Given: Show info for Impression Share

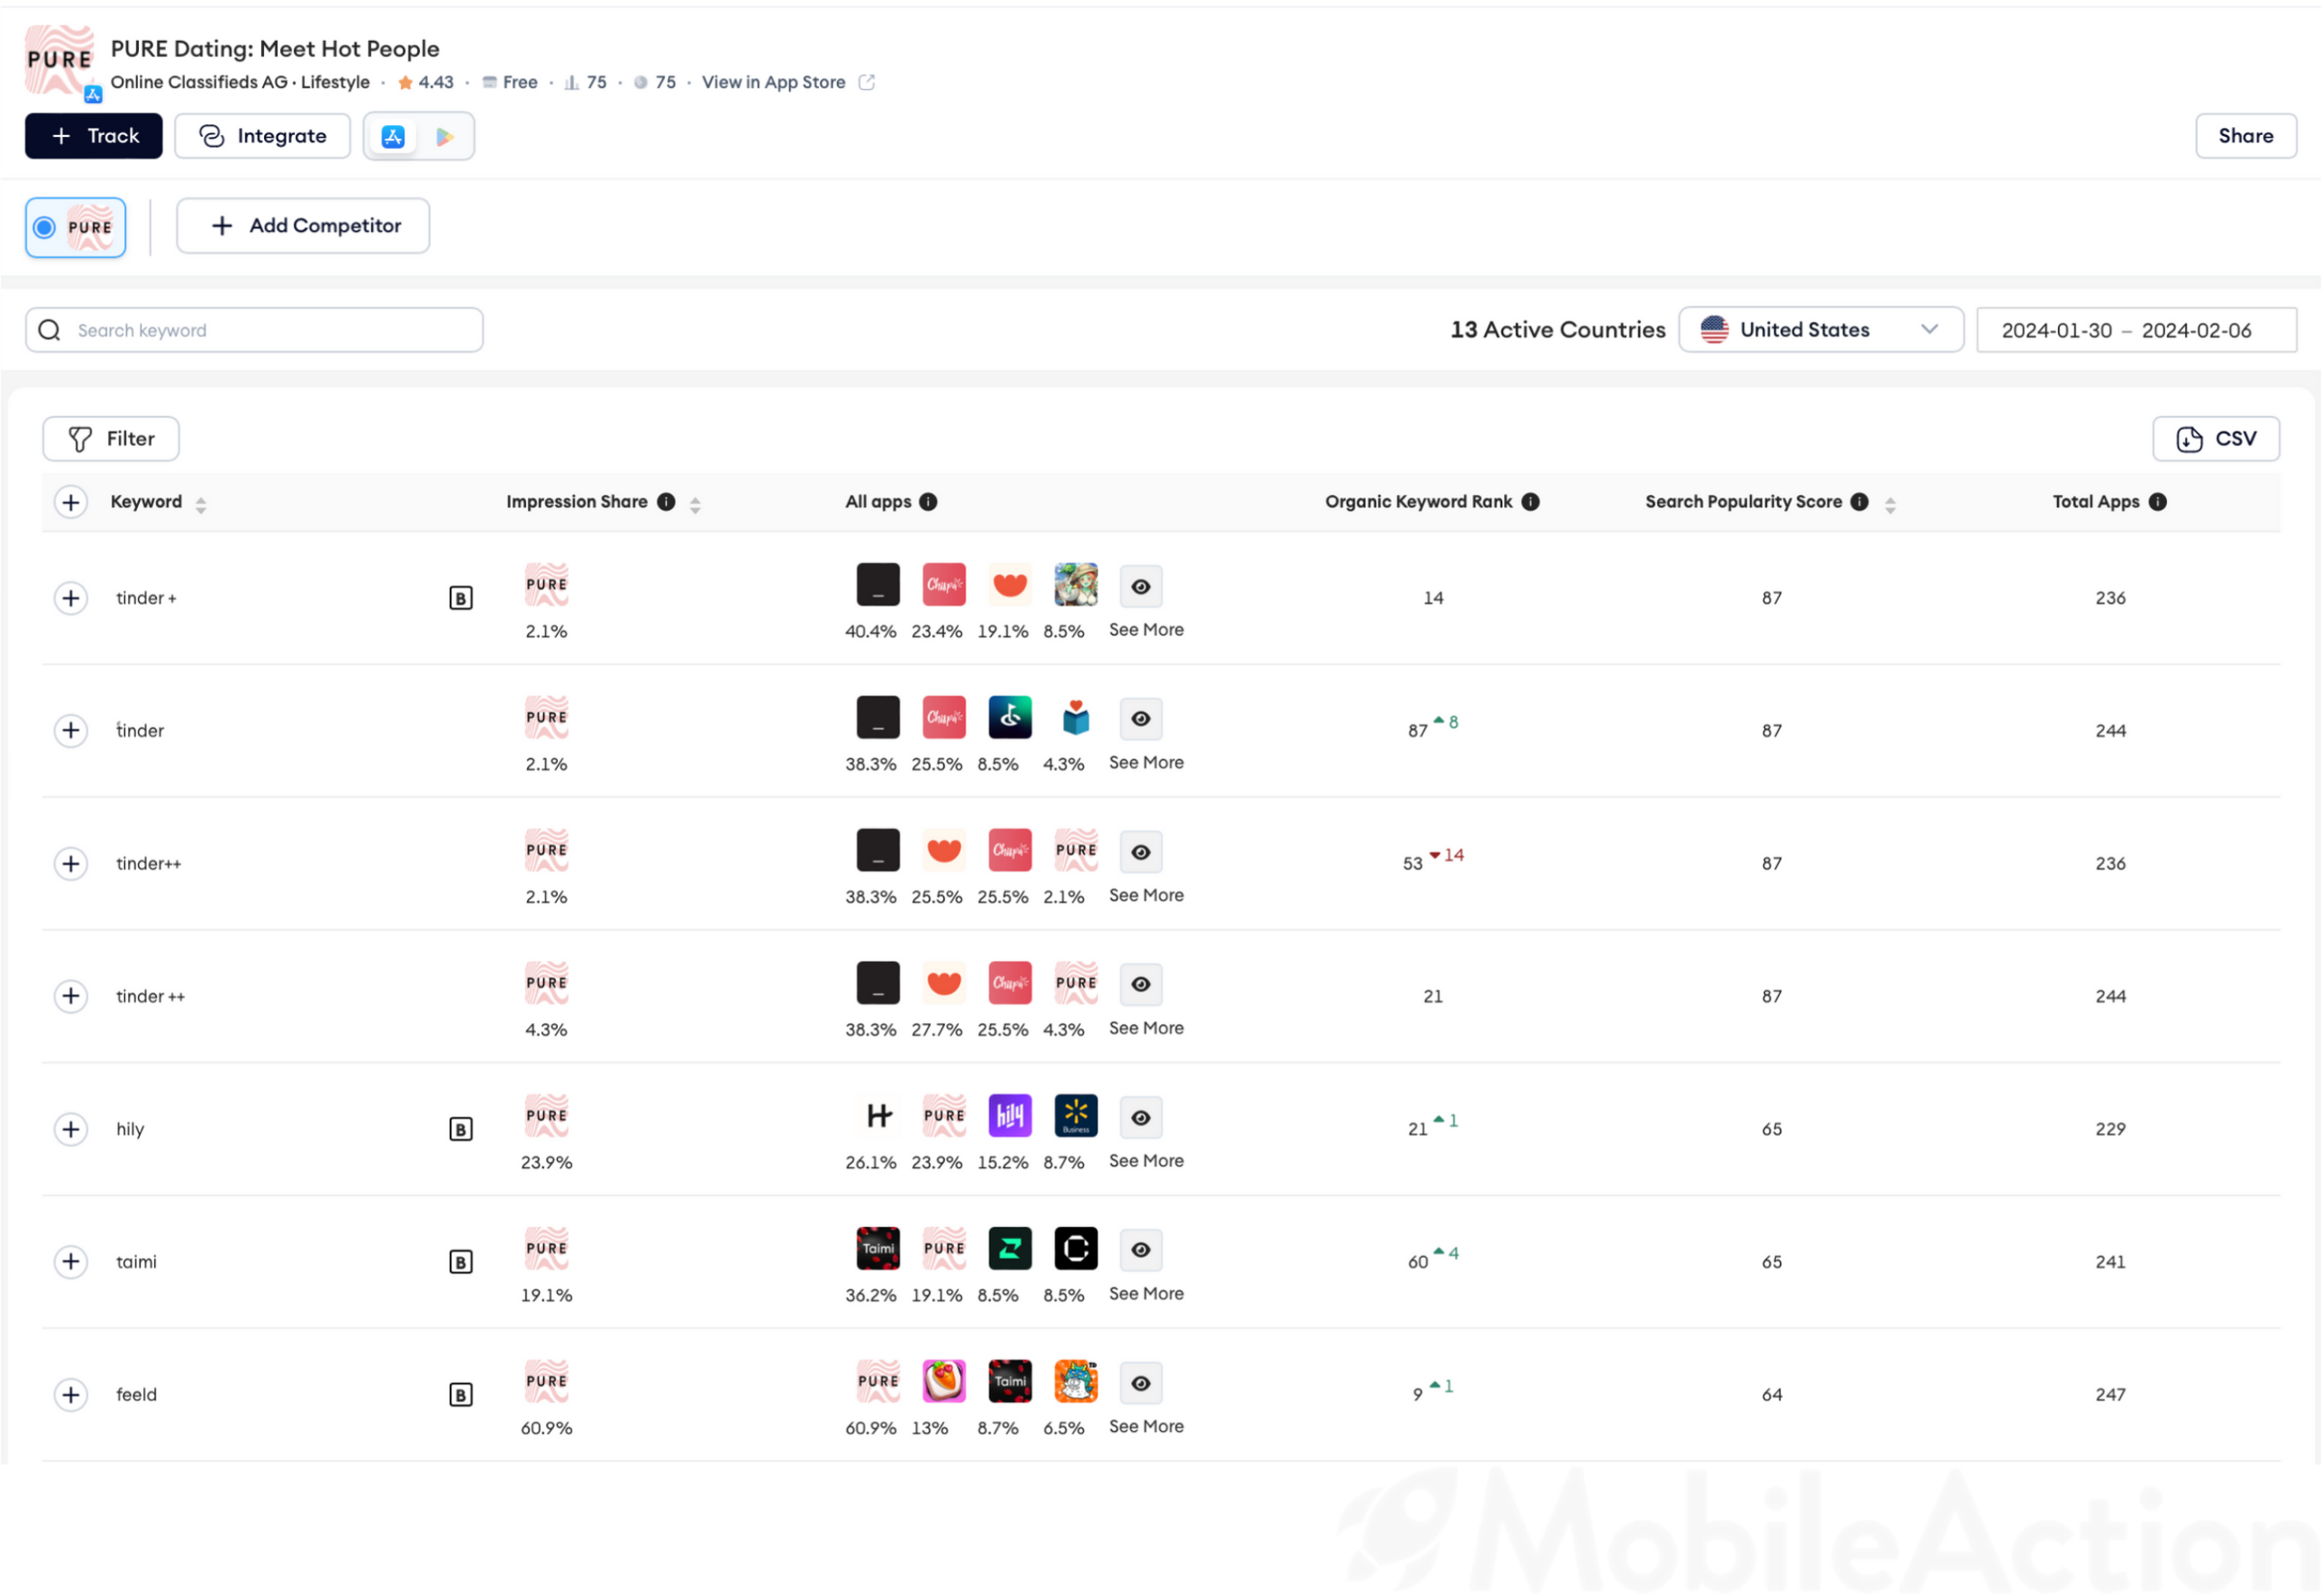Looking at the screenshot, I should pos(666,502).
